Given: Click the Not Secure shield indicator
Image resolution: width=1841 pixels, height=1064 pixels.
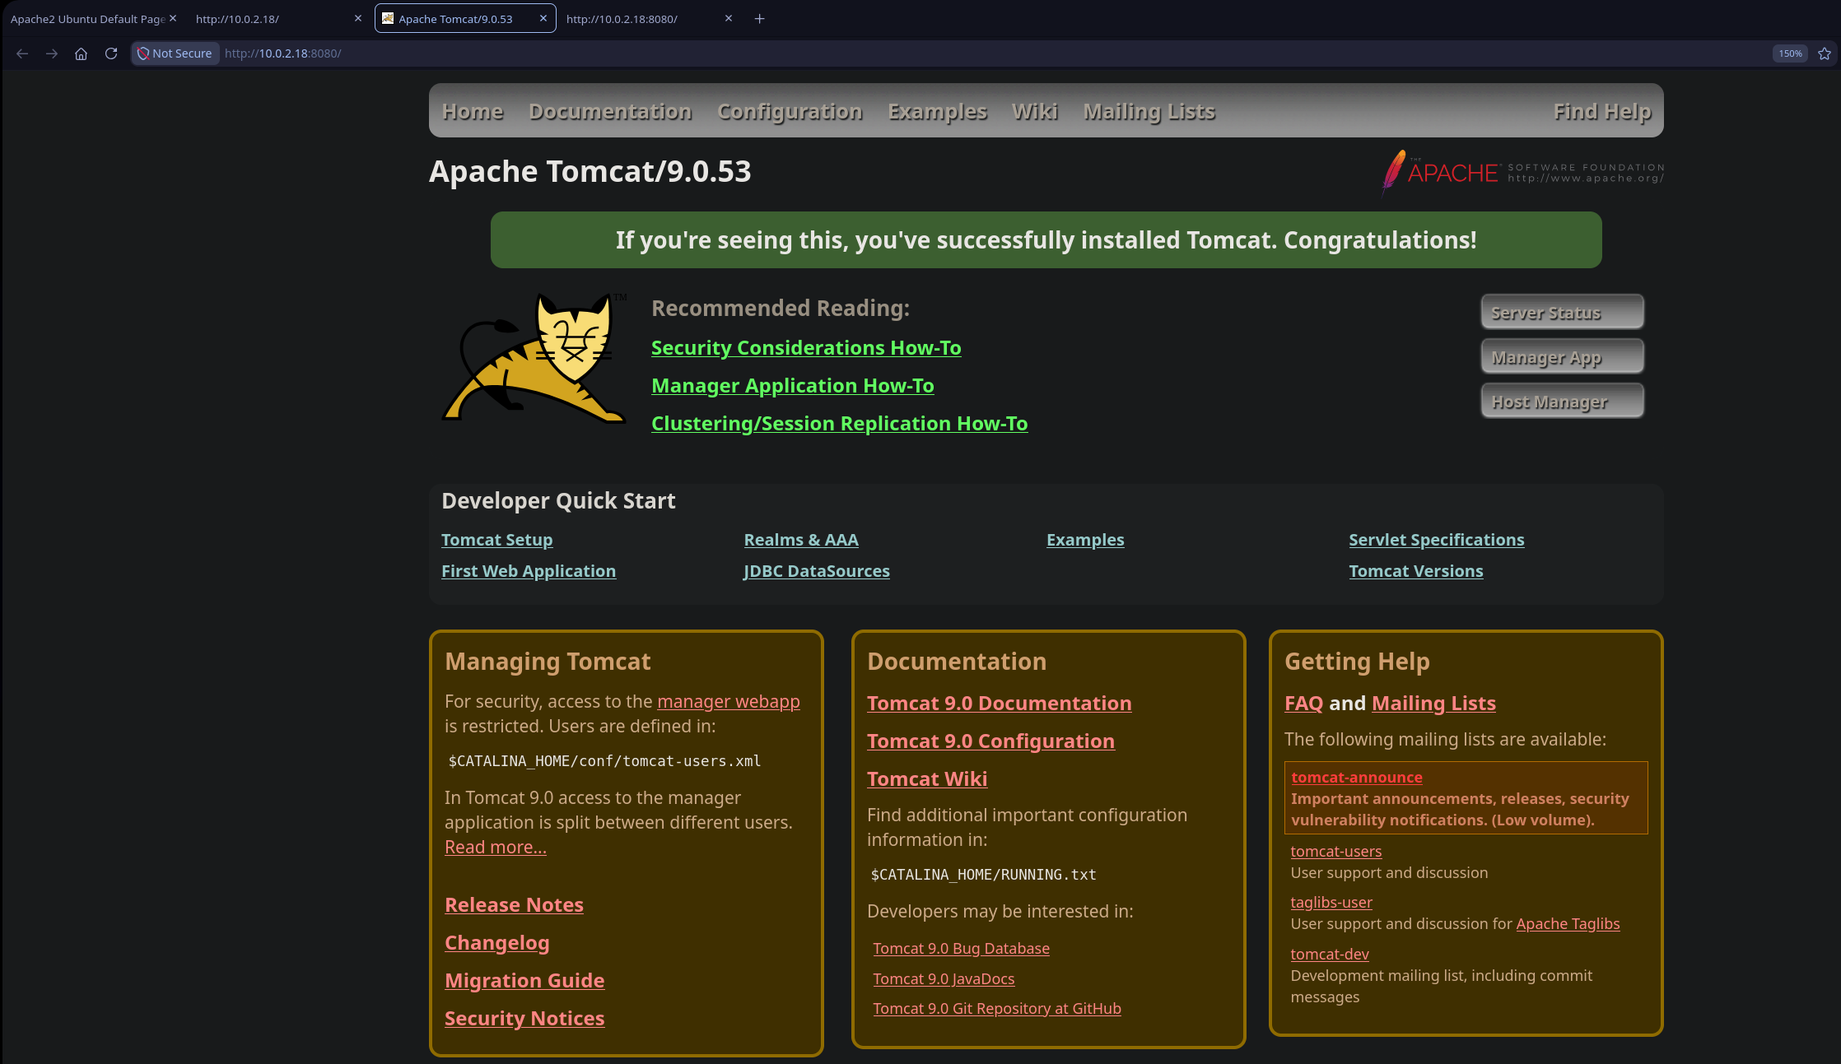Looking at the screenshot, I should [x=175, y=53].
